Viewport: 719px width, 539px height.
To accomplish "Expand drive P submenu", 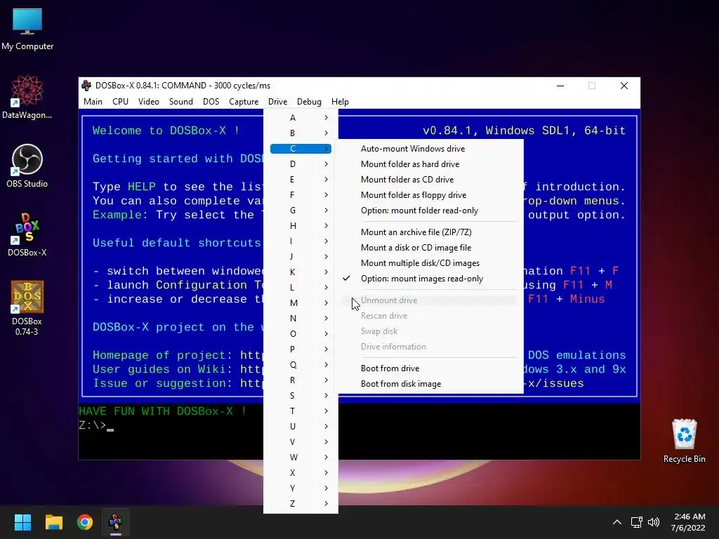I will click(x=301, y=350).
